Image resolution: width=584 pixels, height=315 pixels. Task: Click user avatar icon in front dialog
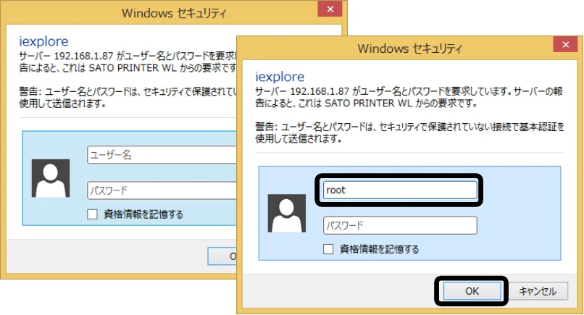tap(287, 213)
